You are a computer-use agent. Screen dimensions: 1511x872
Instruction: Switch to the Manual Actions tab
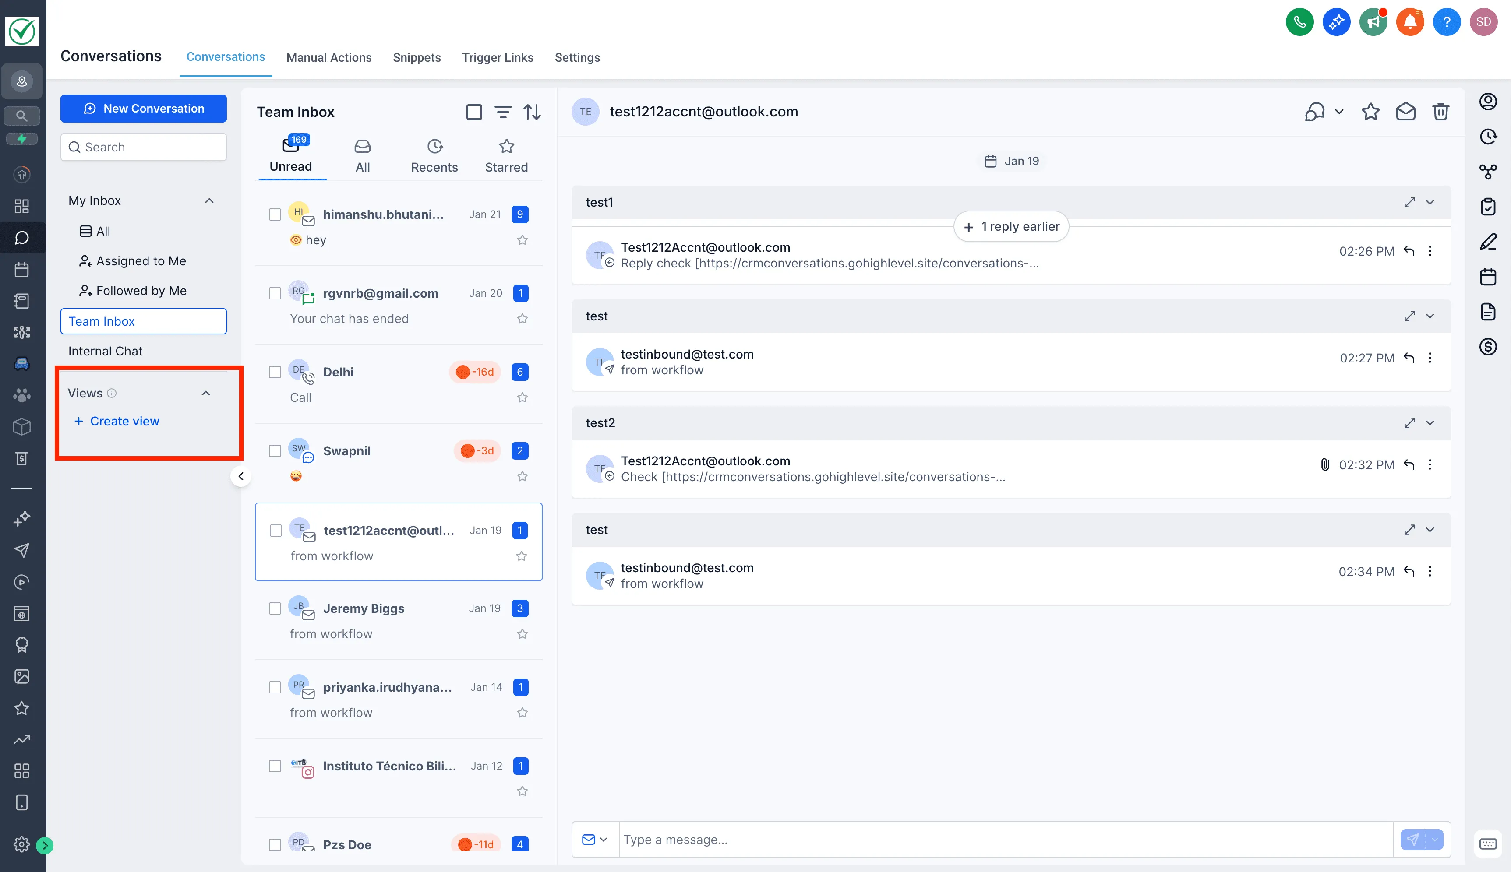click(x=329, y=57)
